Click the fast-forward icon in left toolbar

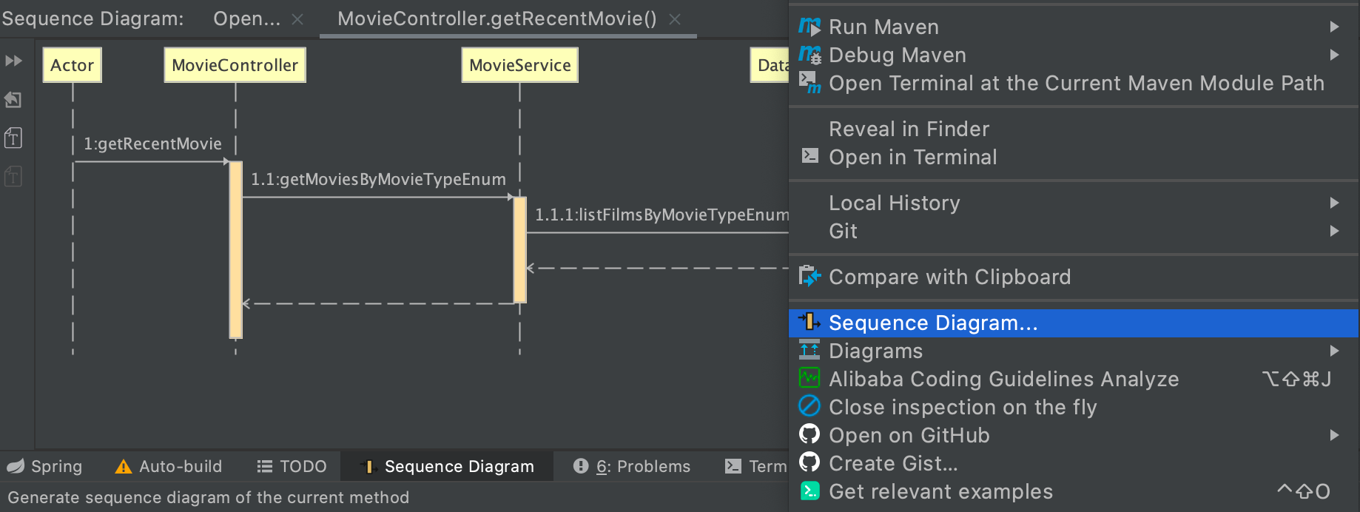[13, 61]
